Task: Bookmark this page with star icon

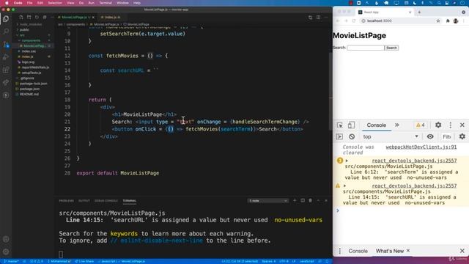Action: pos(438,21)
